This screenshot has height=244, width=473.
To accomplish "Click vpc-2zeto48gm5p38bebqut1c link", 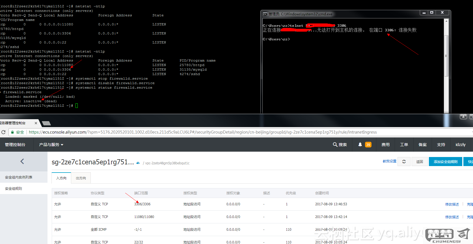I will [167, 163].
